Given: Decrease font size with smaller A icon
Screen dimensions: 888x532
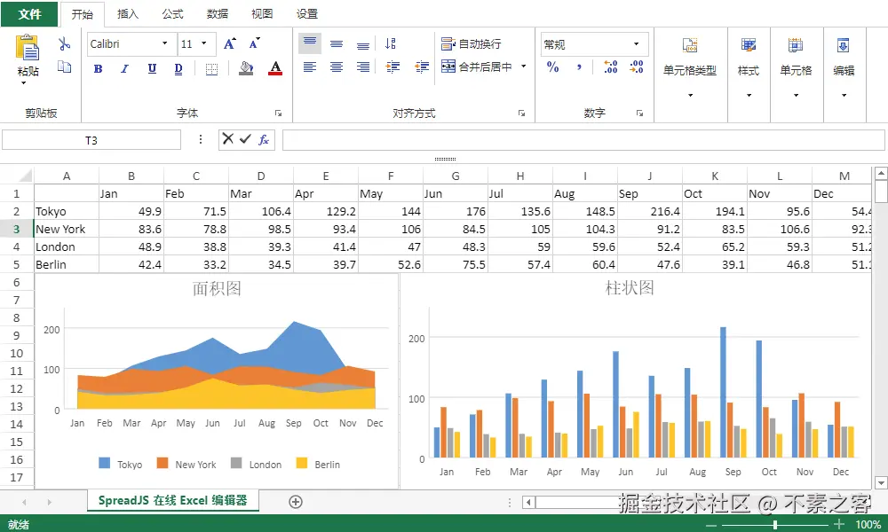Looking at the screenshot, I should pyautogui.click(x=254, y=43).
